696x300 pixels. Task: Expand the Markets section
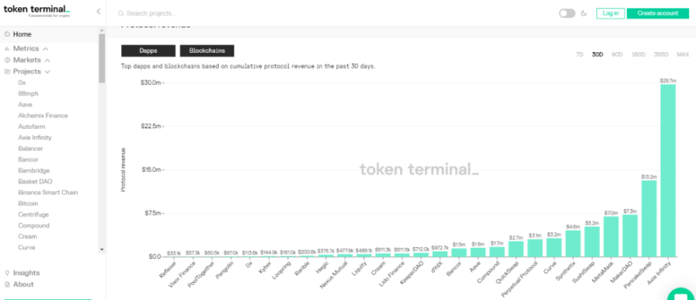click(x=47, y=60)
